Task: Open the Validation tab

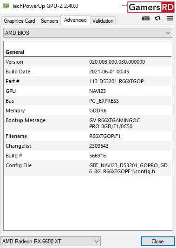Action: [103, 21]
